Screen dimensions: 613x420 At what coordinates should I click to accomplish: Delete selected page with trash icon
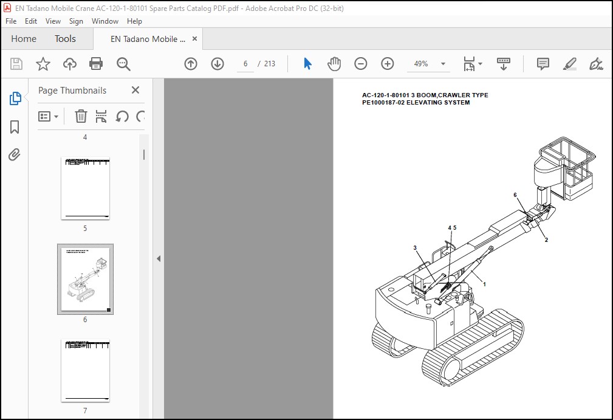pos(81,116)
